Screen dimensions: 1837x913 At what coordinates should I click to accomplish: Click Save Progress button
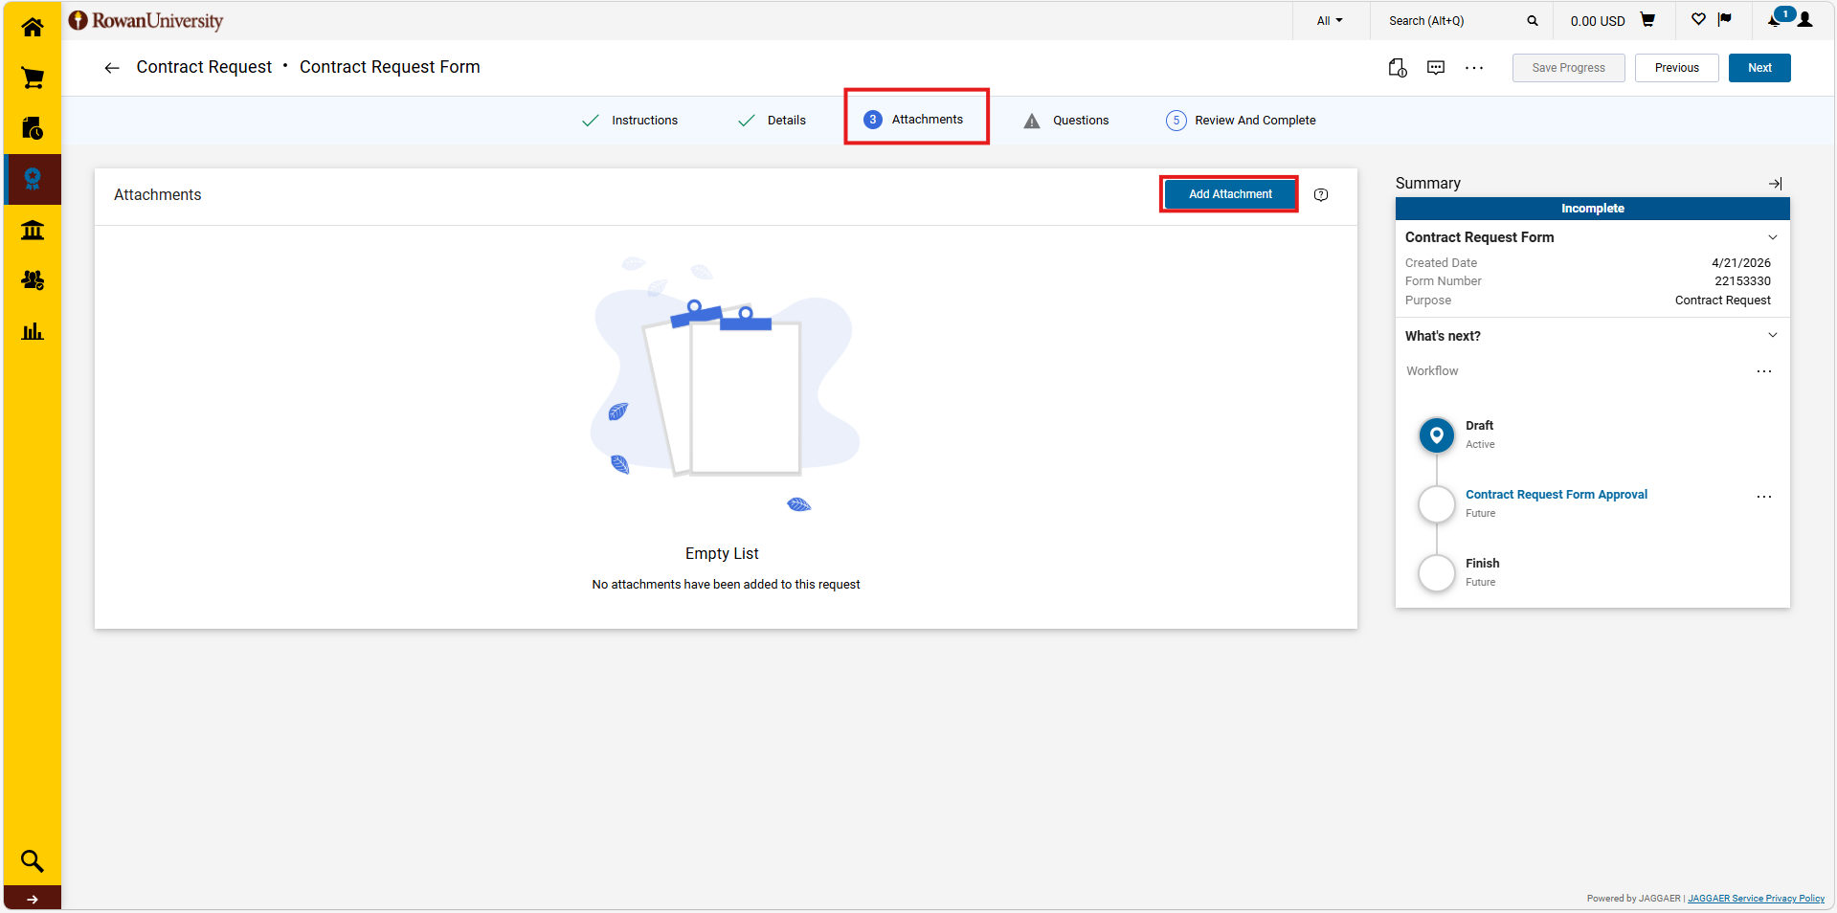click(1568, 68)
